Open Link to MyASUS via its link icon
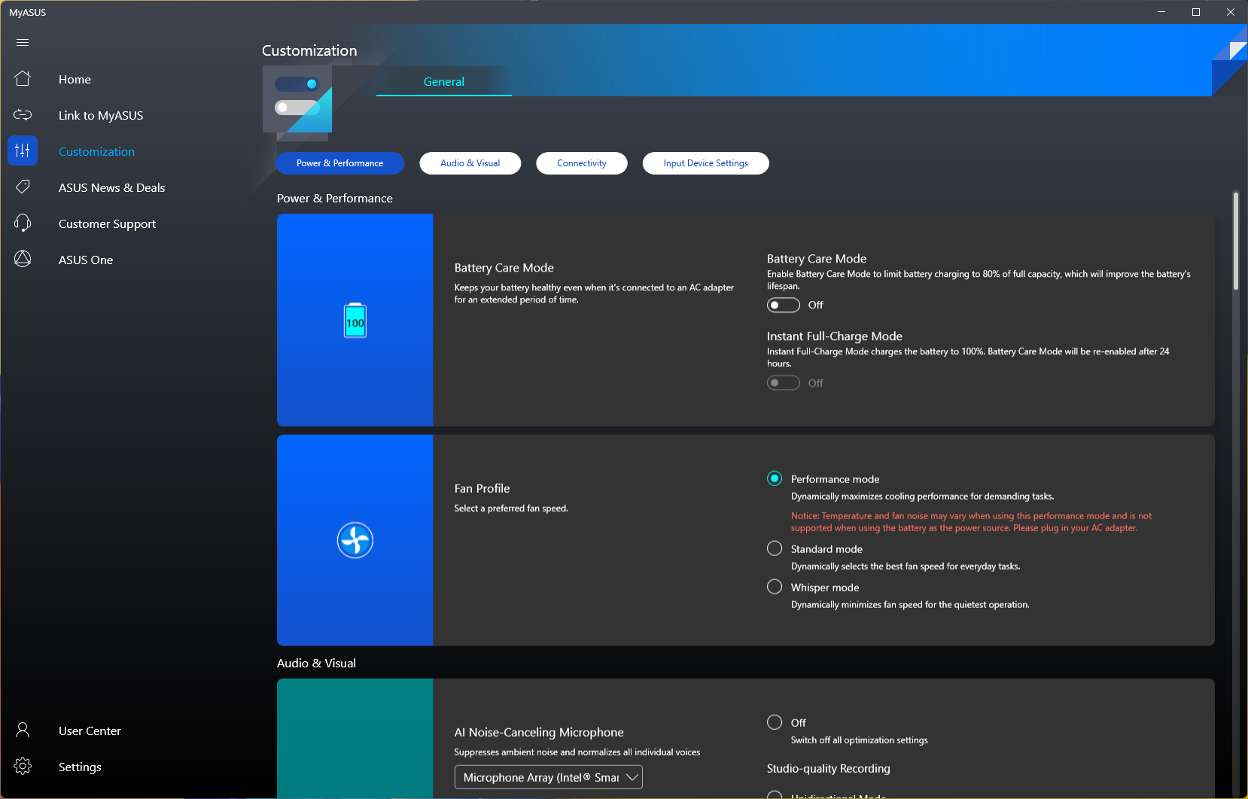 (x=23, y=114)
